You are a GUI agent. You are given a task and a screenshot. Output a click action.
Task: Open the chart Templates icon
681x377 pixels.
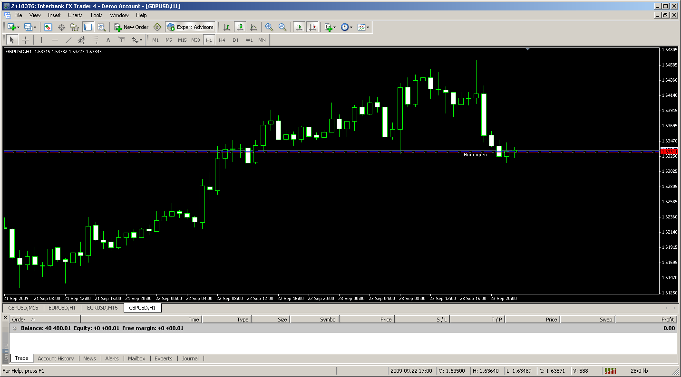coord(361,27)
